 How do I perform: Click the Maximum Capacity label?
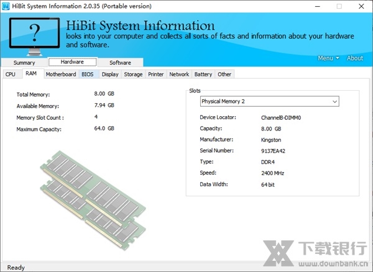[x=39, y=129]
